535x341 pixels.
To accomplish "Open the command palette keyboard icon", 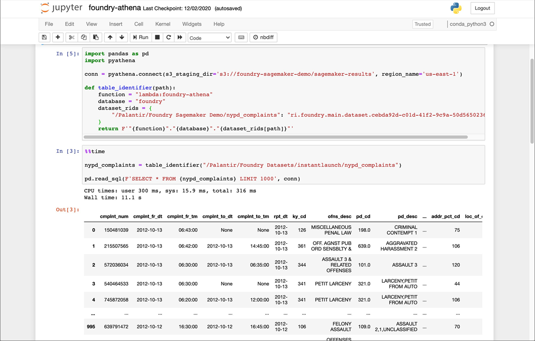I will pos(241,37).
